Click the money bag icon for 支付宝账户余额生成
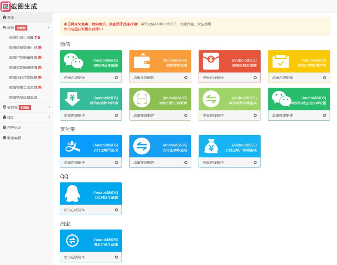This screenshot has width=337, height=265. (211, 146)
